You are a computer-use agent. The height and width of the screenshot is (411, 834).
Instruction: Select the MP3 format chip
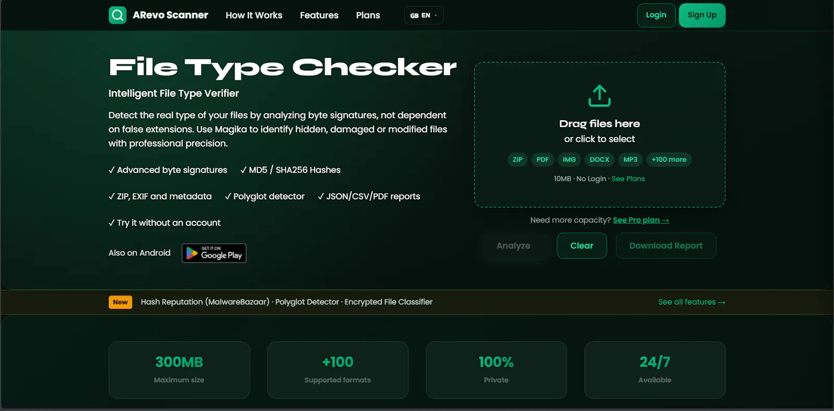(630, 159)
